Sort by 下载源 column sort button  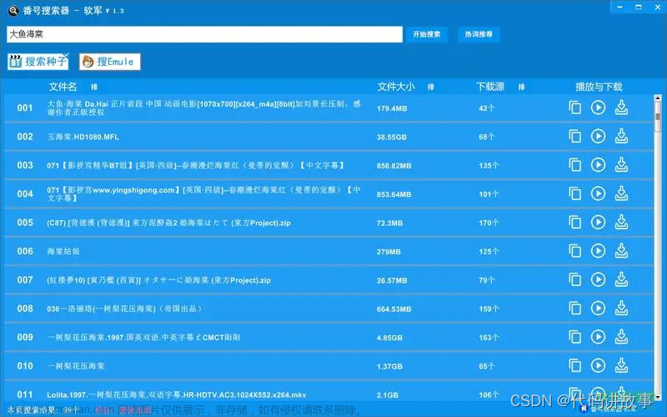[522, 88]
